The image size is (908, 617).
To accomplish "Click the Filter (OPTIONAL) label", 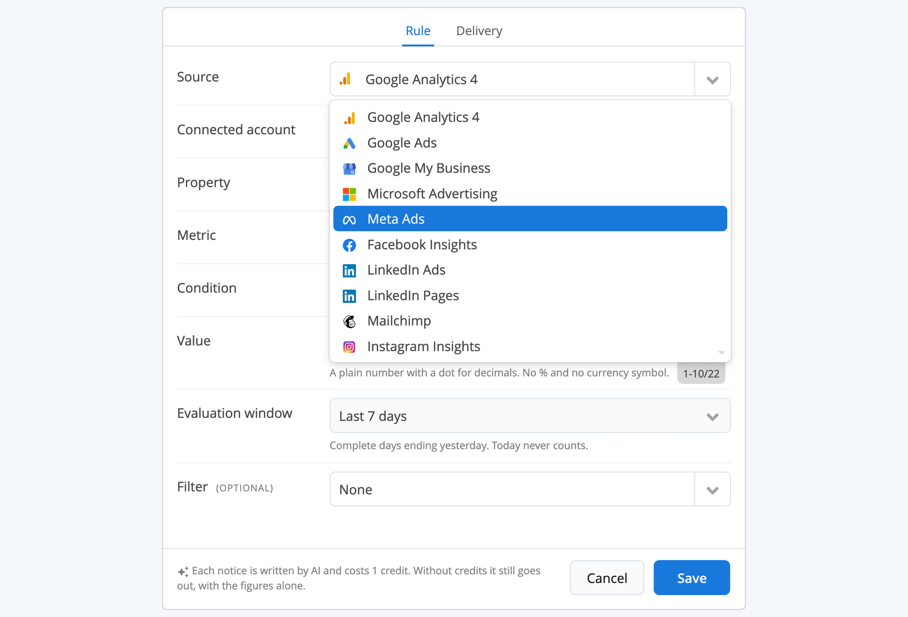I will pos(225,487).
